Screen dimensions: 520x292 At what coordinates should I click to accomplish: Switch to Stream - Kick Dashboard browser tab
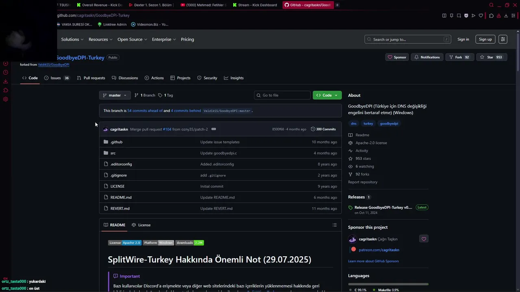tap(255, 5)
